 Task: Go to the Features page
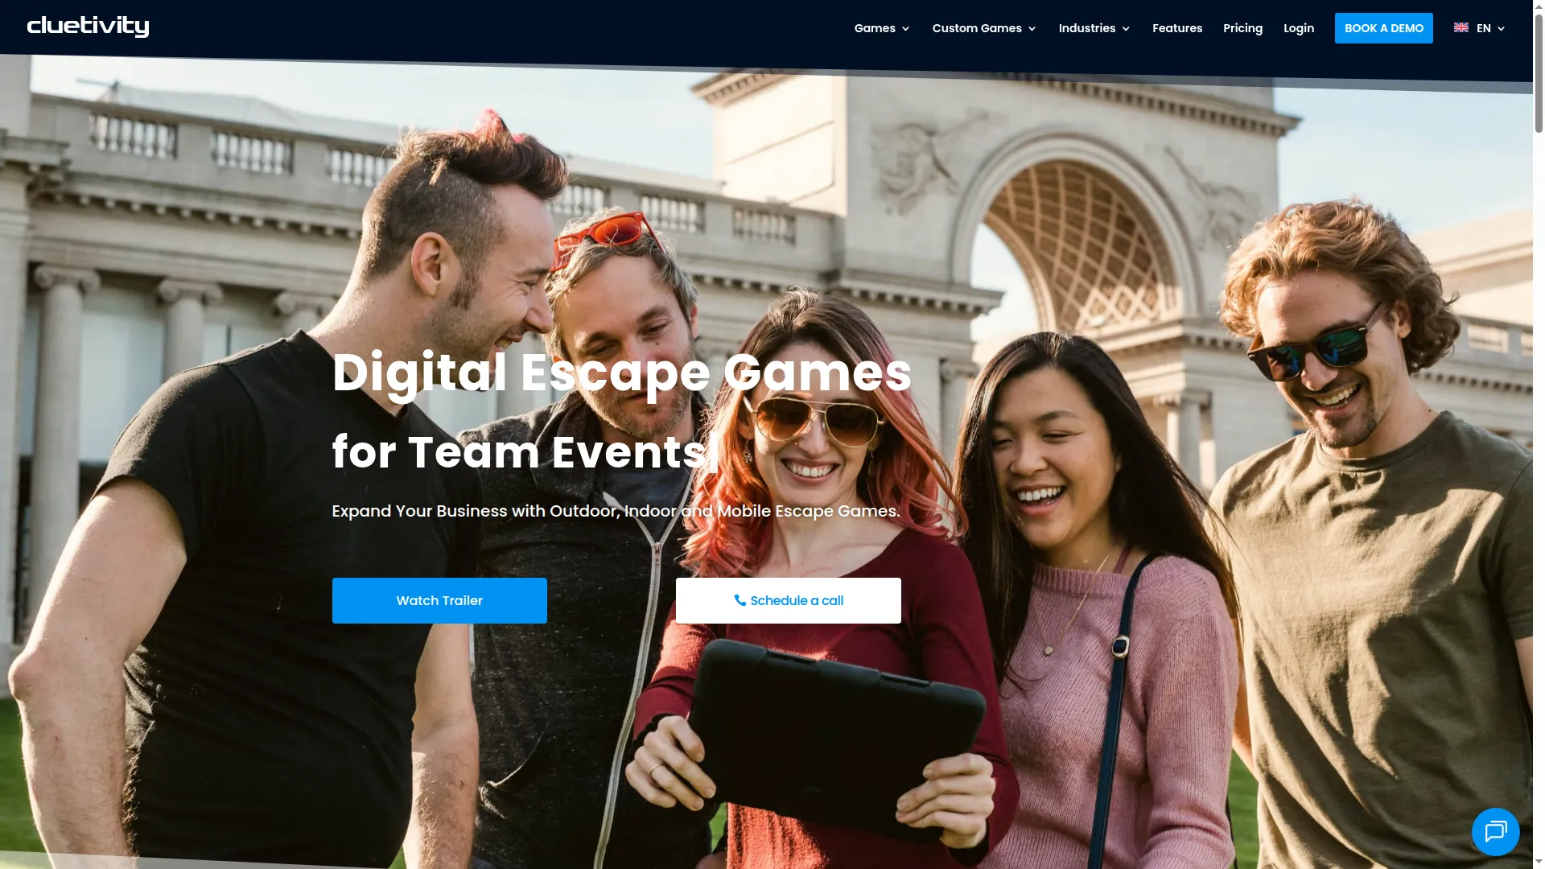coord(1177,28)
